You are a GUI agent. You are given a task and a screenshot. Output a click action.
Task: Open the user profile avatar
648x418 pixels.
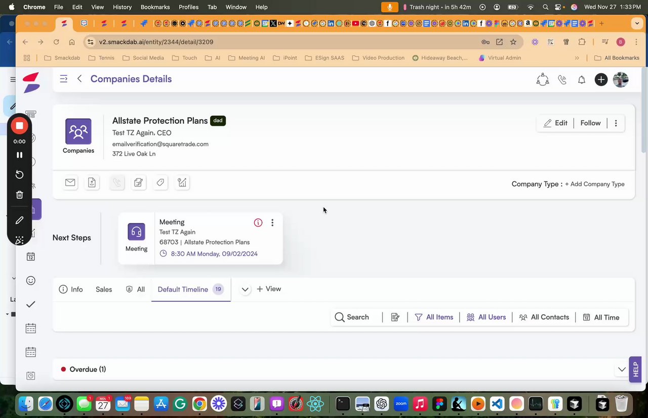point(621,79)
